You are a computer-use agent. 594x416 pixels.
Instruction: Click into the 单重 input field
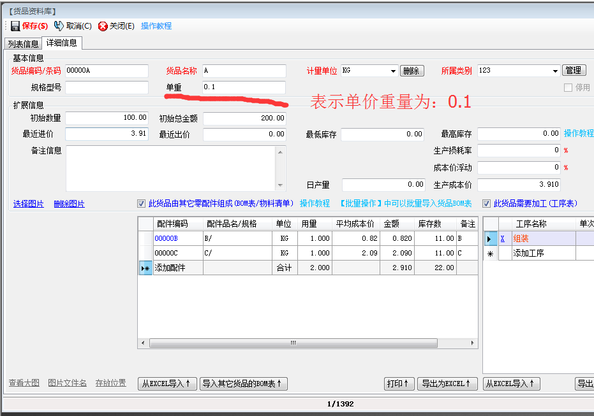pyautogui.click(x=244, y=87)
